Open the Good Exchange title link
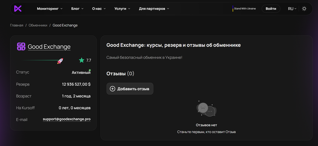318x146 pixels. coord(49,47)
